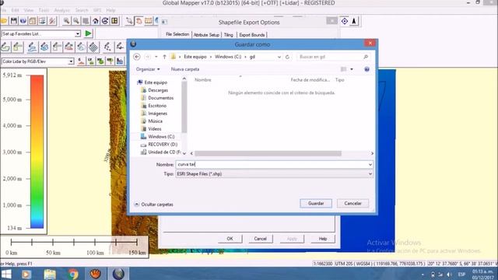Viewport: 498px width, 280px height.
Task: Click the navigation pane vertical scrollbar
Action: click(x=184, y=107)
